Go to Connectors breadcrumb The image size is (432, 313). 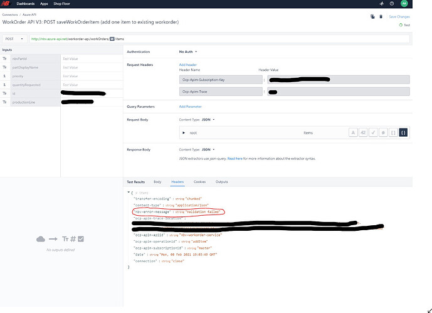[10, 14]
